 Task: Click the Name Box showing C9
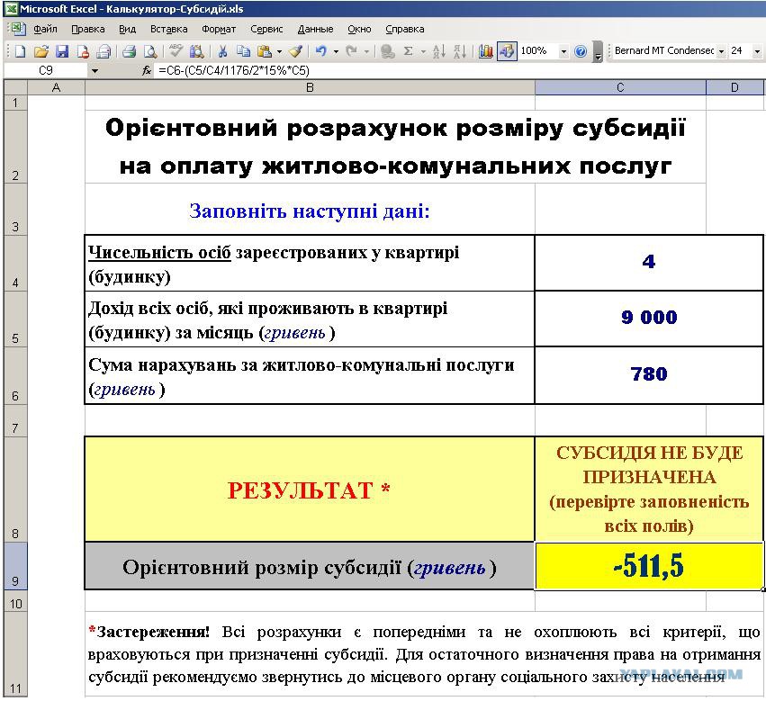click(x=45, y=71)
